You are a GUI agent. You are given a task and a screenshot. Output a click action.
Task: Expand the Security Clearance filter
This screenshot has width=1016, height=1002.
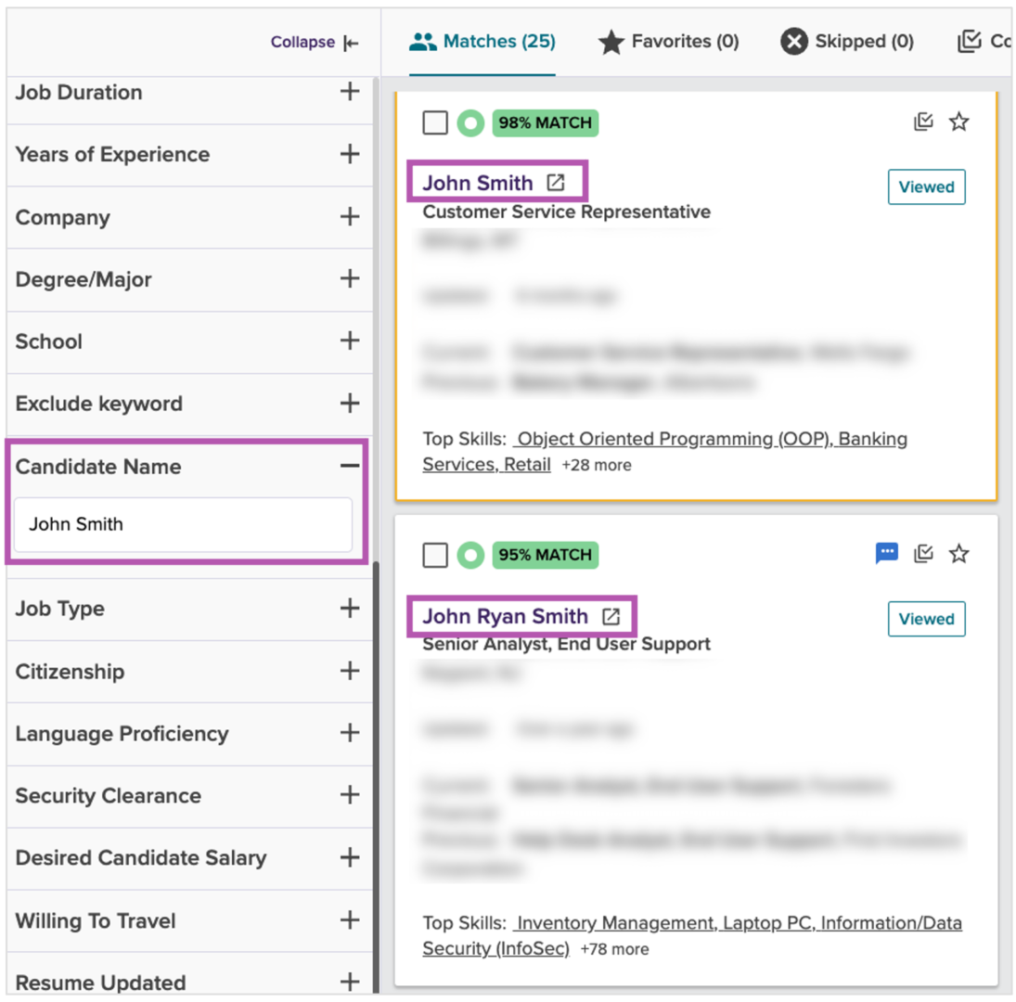click(x=349, y=795)
